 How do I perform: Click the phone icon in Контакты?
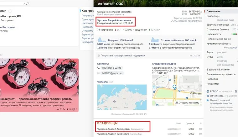99,68
